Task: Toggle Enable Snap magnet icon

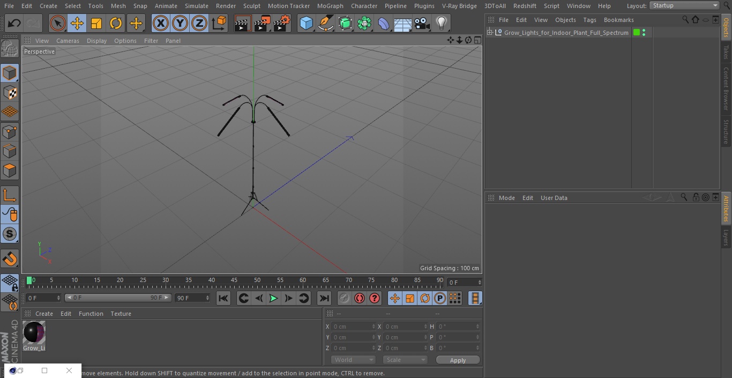Action: point(10,259)
